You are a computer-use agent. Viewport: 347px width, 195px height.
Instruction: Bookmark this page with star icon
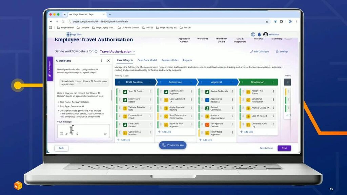[267, 21]
